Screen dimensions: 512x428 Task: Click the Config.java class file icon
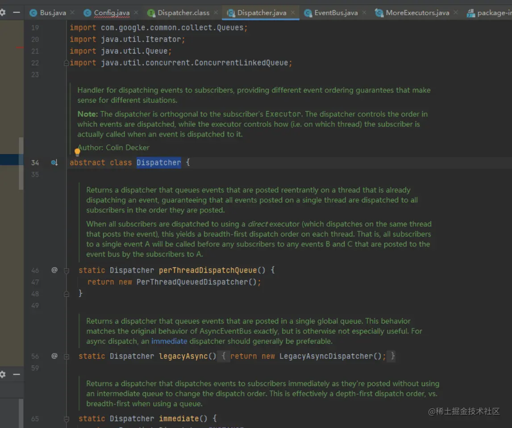(x=87, y=13)
